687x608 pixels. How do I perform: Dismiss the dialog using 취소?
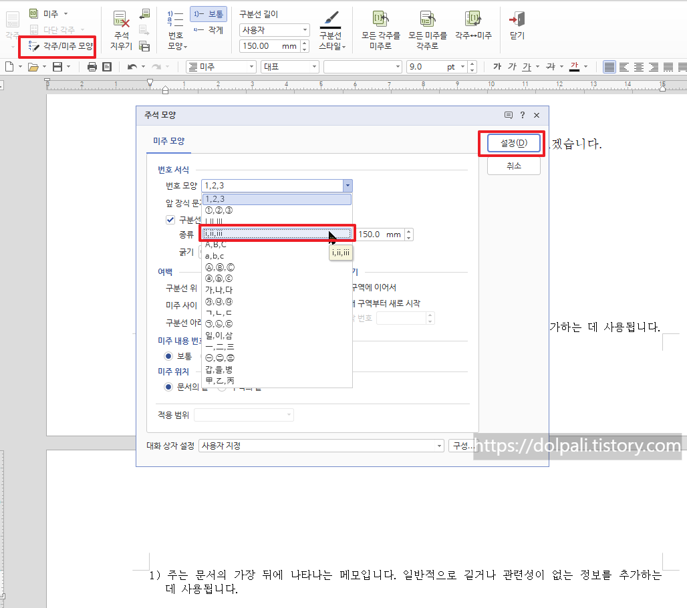pyautogui.click(x=513, y=166)
